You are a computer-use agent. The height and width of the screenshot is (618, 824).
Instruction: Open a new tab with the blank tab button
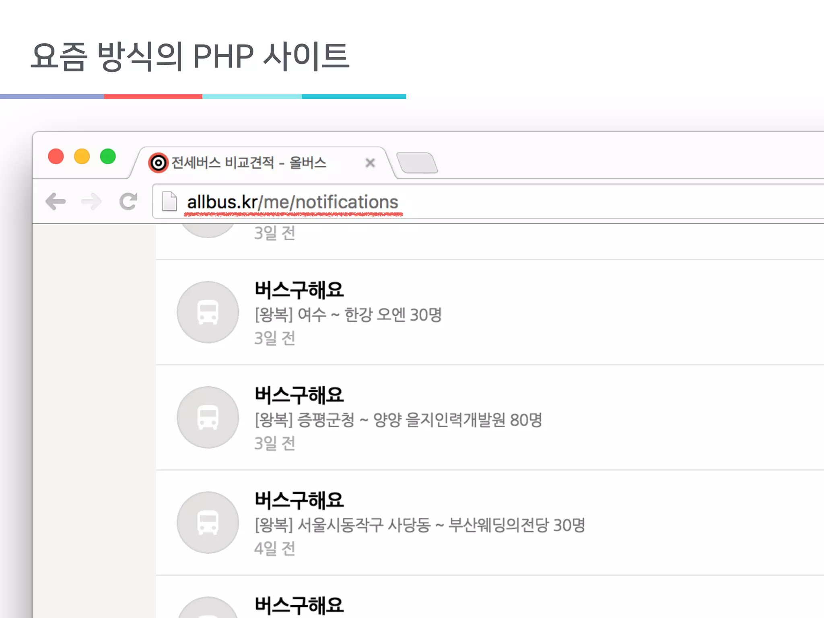pos(417,163)
